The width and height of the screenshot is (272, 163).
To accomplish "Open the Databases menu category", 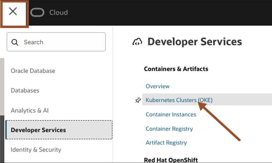I will tap(25, 91).
